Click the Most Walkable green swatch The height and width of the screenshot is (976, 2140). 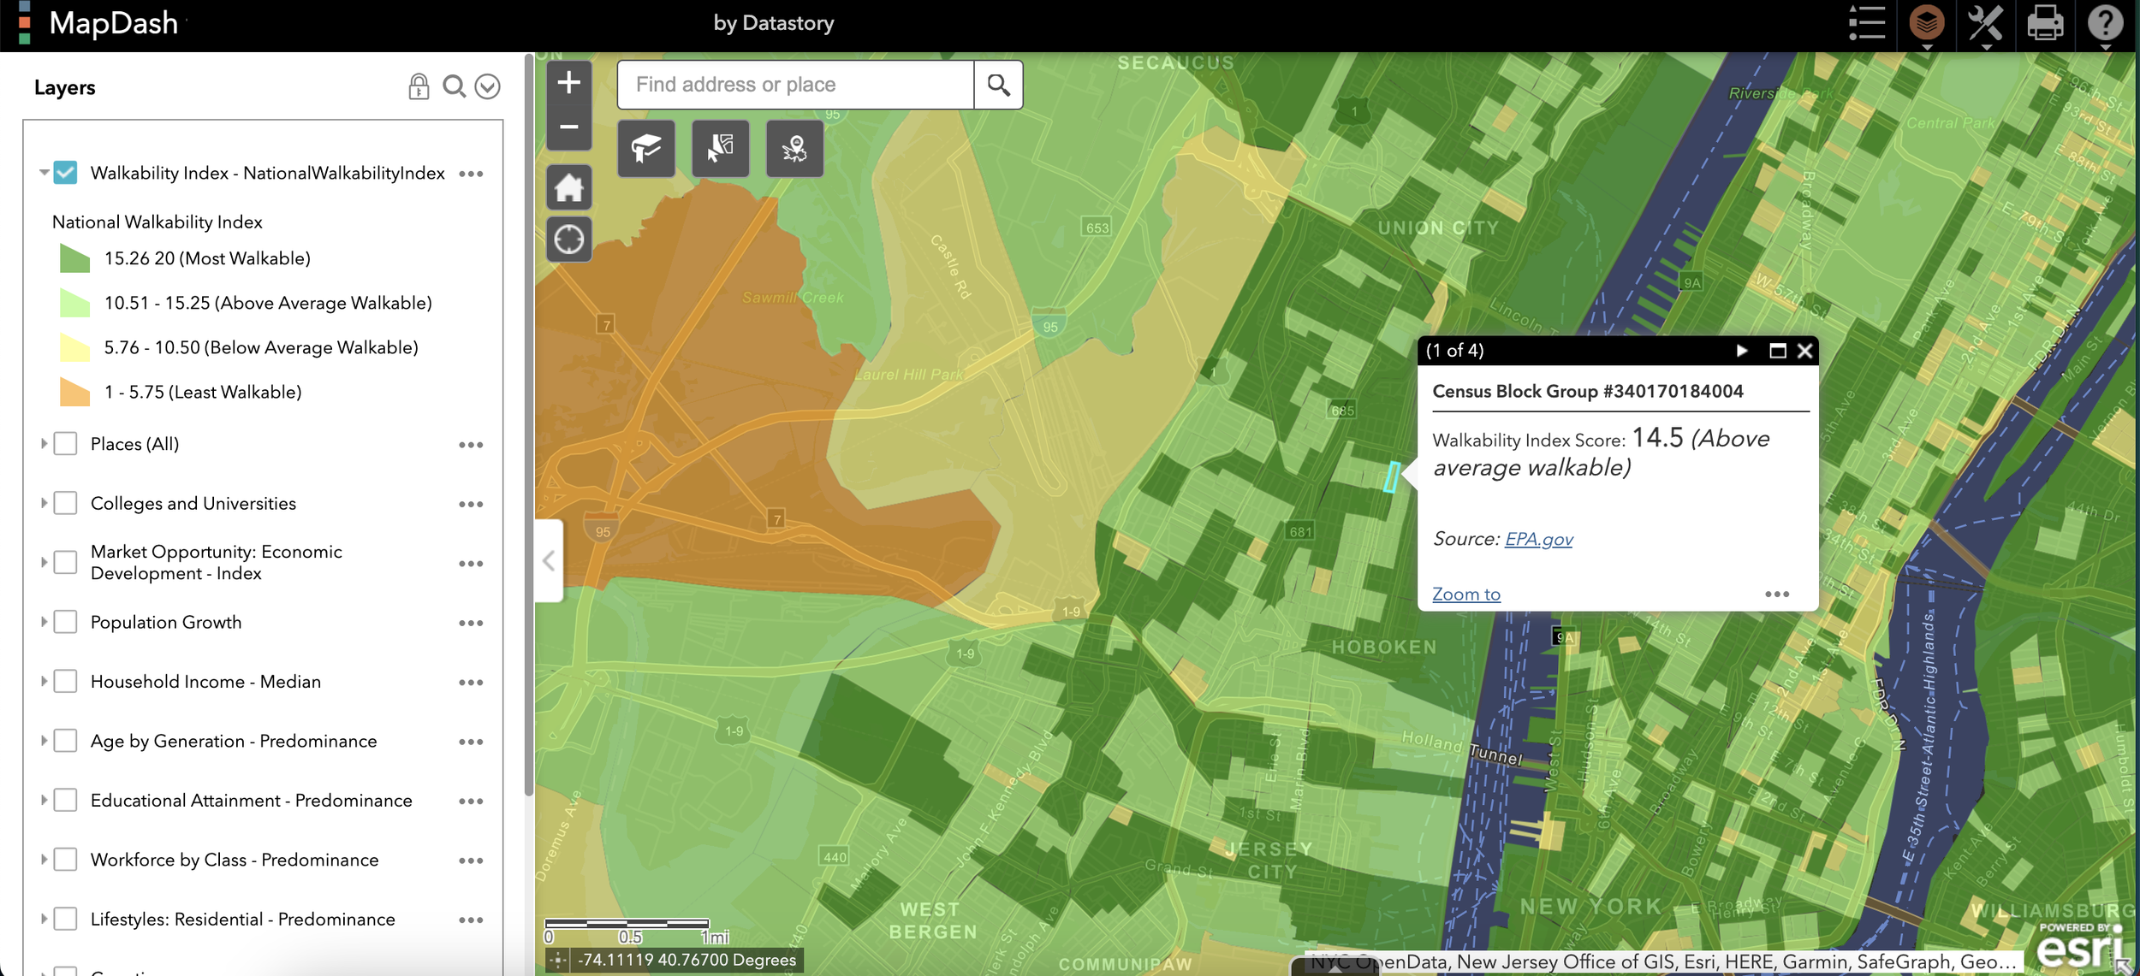pyautogui.click(x=74, y=258)
